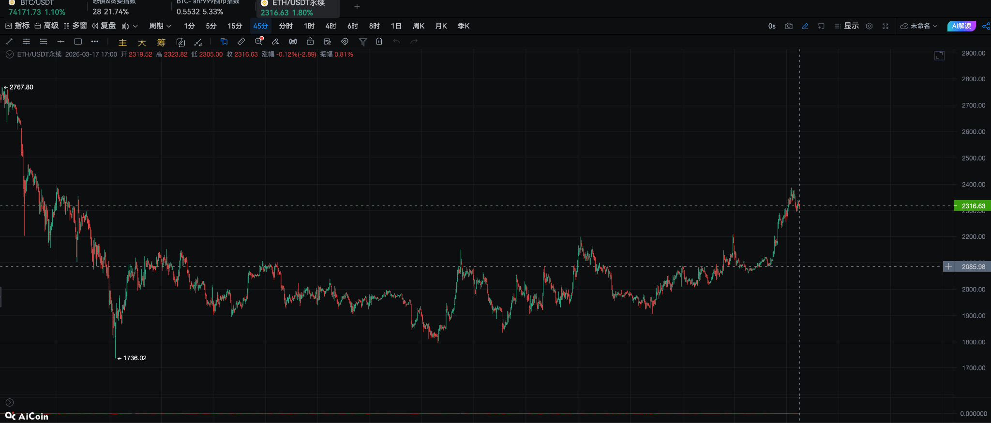
Task: Select the trend line drawing tool
Action: 9,42
